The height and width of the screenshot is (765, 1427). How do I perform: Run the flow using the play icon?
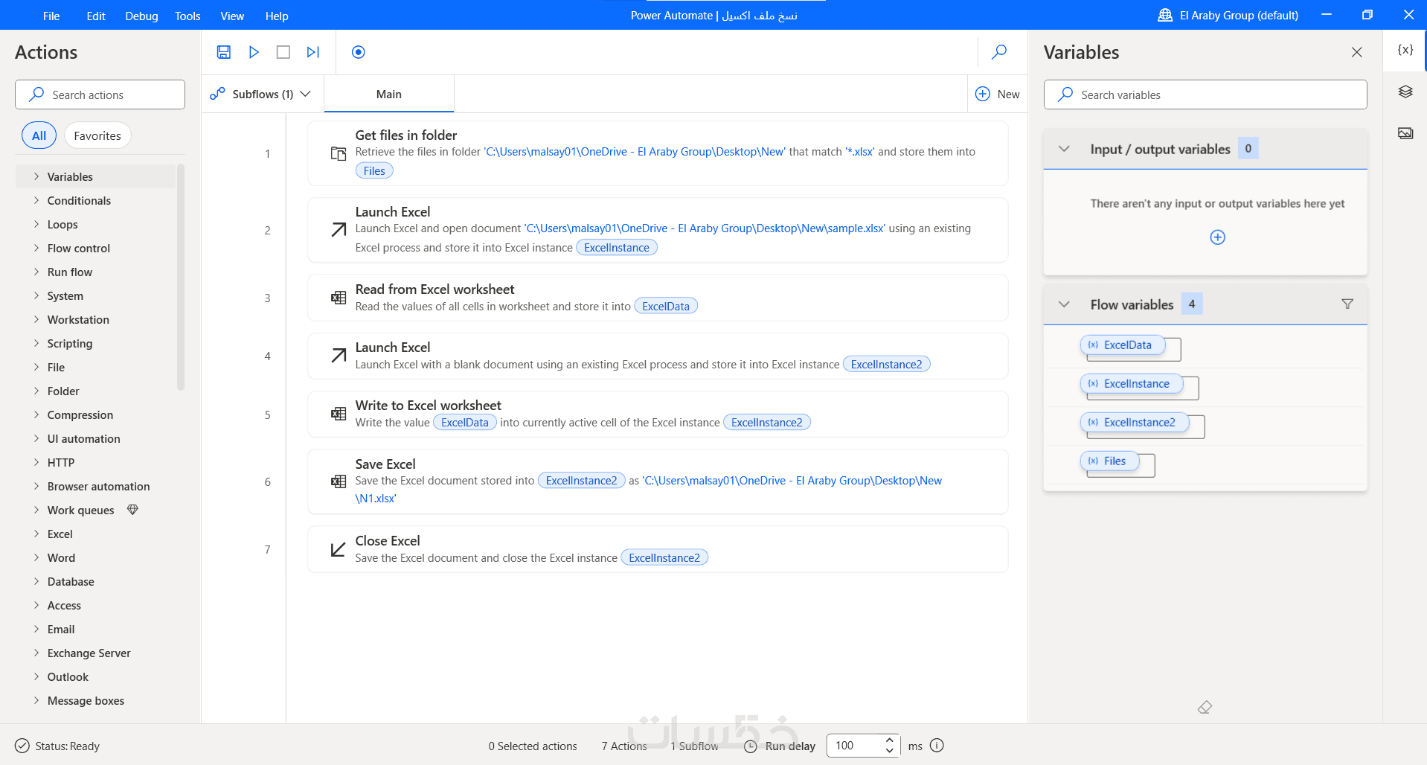pos(254,52)
